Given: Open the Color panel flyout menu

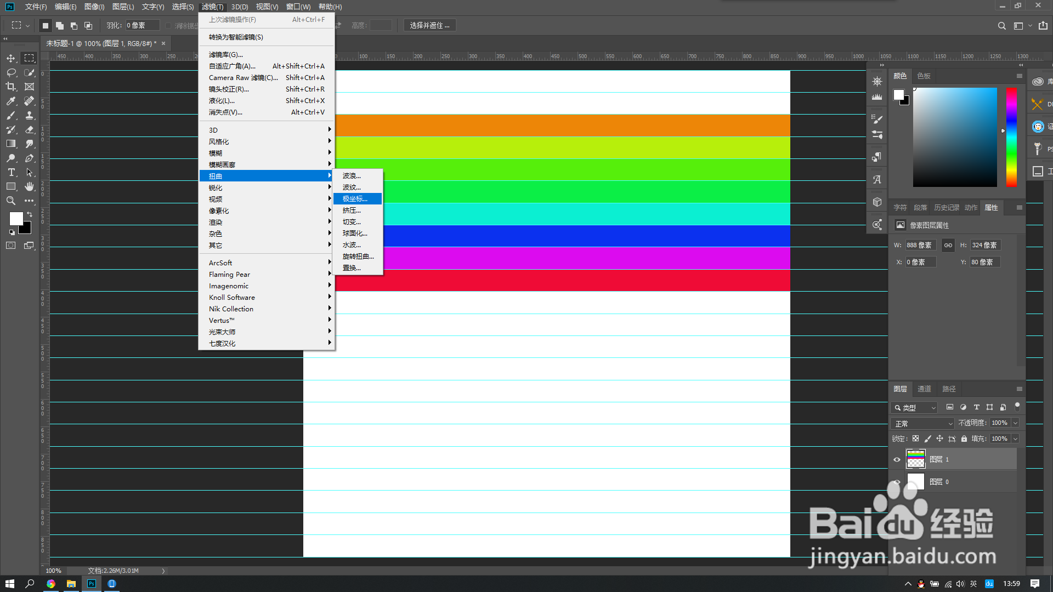Looking at the screenshot, I should click(x=1020, y=76).
